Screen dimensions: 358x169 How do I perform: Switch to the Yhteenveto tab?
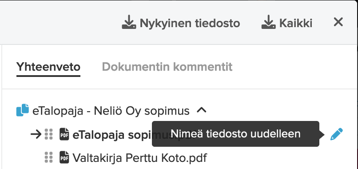(x=48, y=67)
